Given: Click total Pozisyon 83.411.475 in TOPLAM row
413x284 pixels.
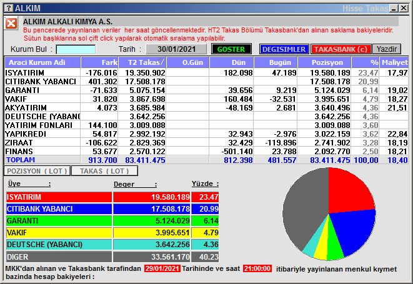Looking at the screenshot, I should pyautogui.click(x=330, y=160).
